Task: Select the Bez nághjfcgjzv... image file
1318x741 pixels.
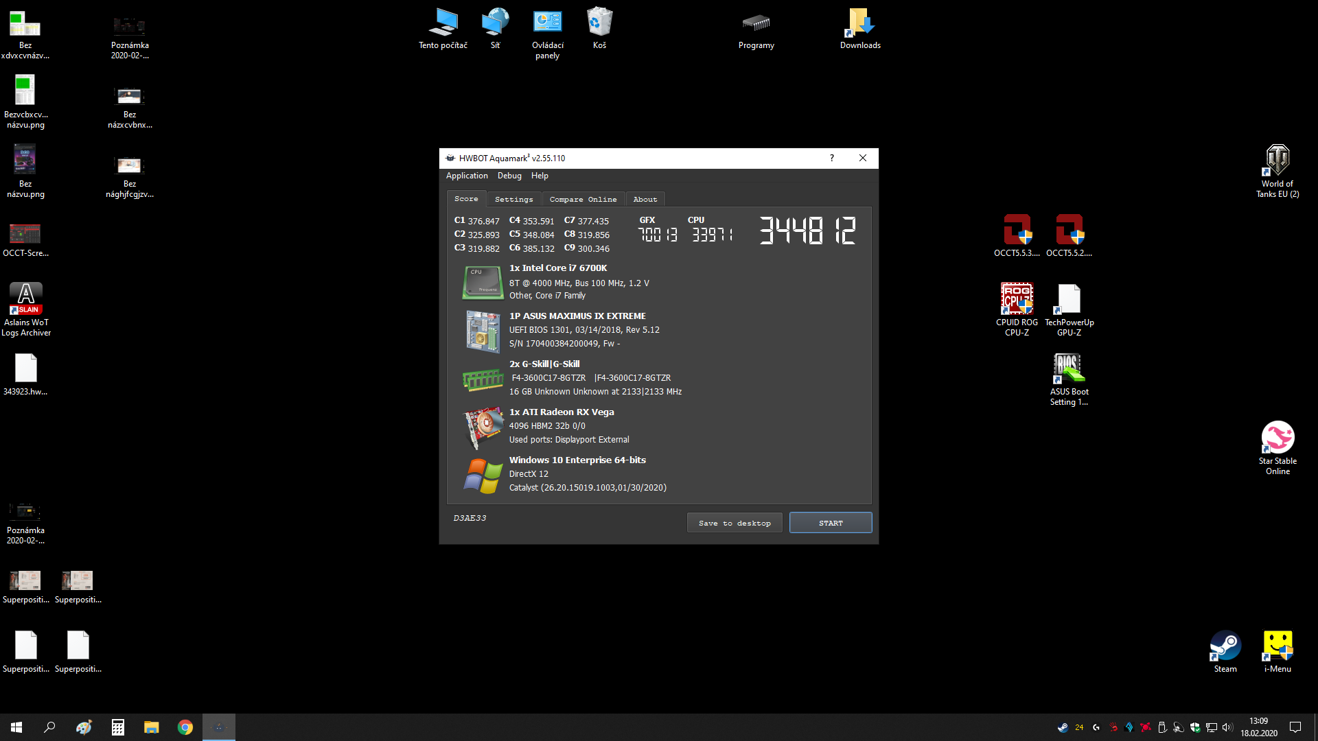Action: tap(130, 176)
